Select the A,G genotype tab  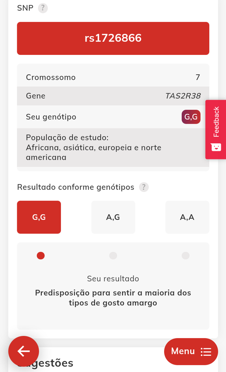click(113, 217)
